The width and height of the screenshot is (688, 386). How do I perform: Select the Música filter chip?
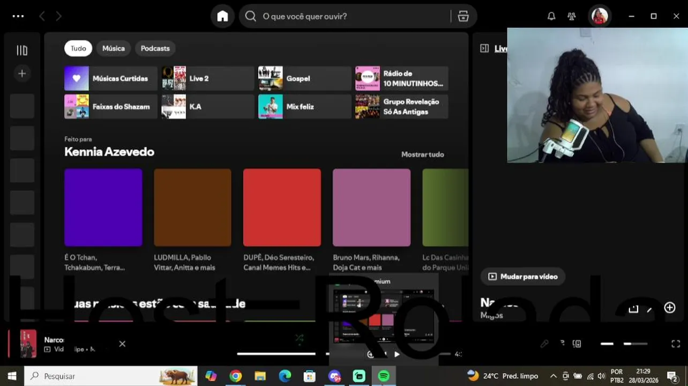(x=114, y=48)
